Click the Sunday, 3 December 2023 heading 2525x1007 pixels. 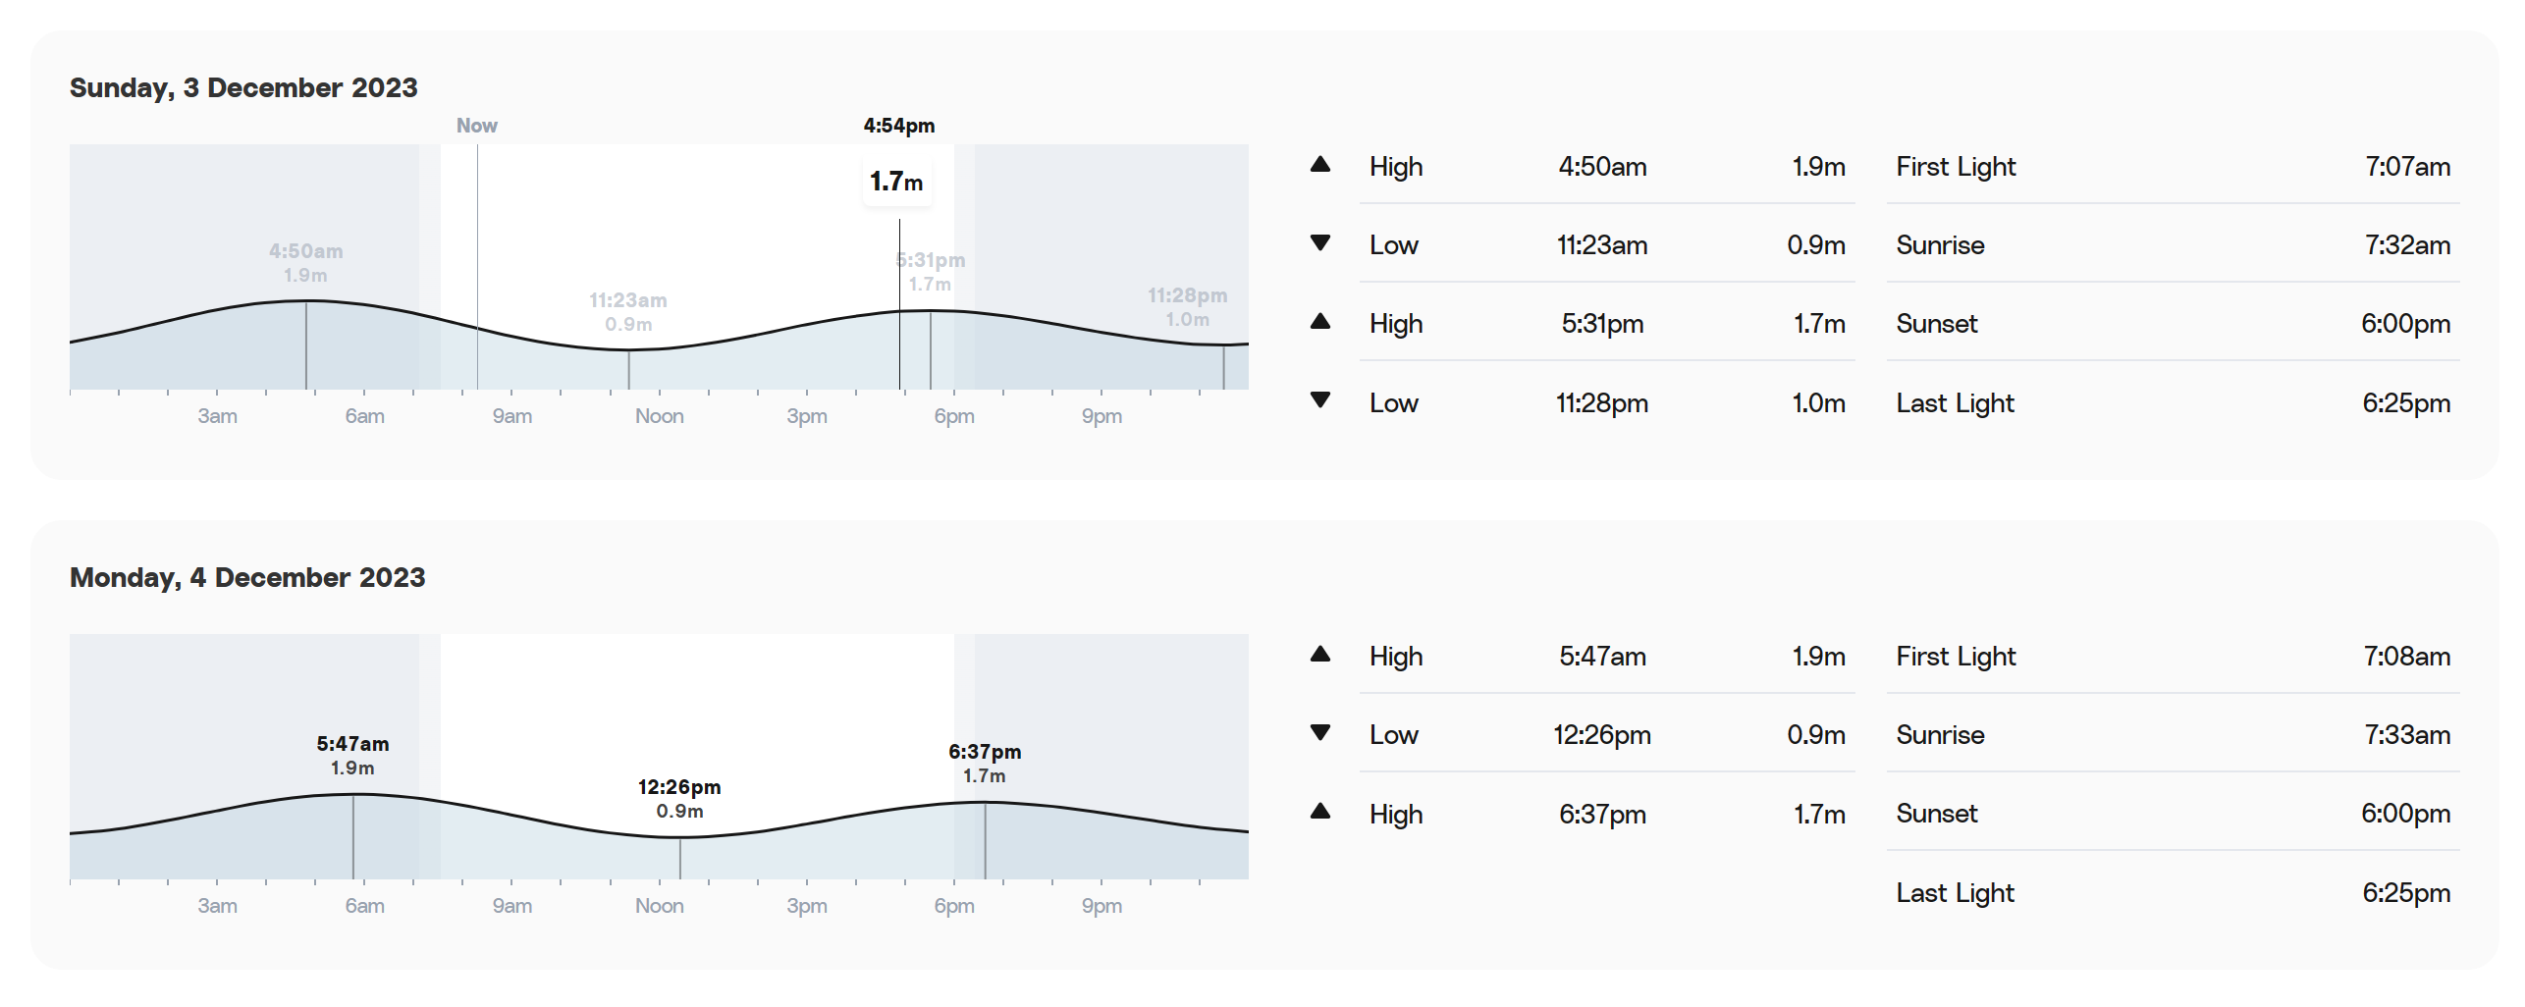tap(243, 87)
